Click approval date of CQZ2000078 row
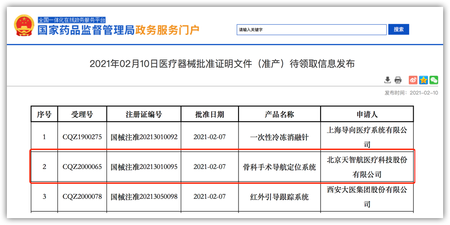The image size is (450, 225). [x=210, y=197]
